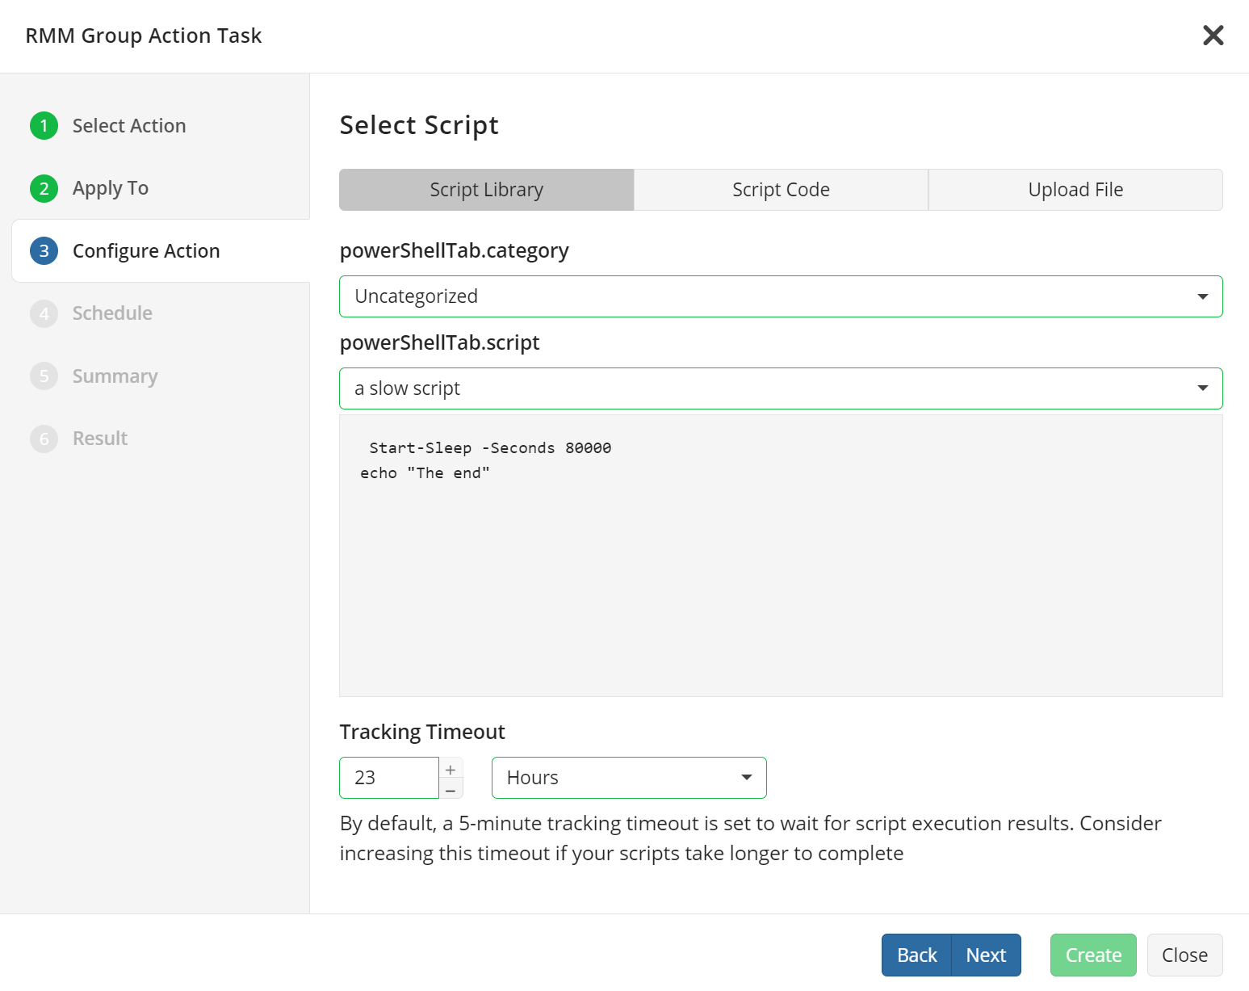The image size is (1249, 991).
Task: Click the grayed step 4 Schedule circle
Action: [x=44, y=313]
